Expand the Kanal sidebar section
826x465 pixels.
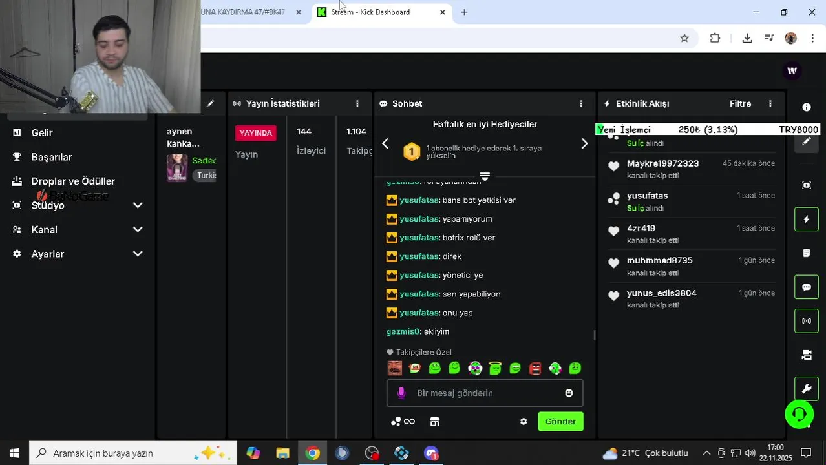[x=78, y=230]
